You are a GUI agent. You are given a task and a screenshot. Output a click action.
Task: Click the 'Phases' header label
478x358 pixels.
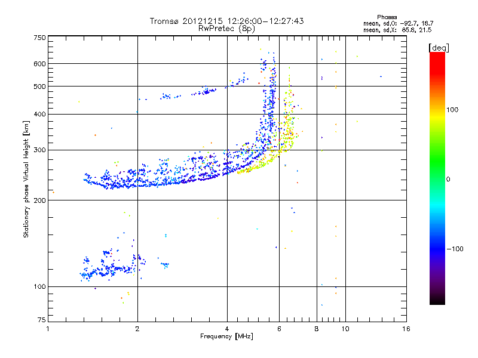[387, 17]
